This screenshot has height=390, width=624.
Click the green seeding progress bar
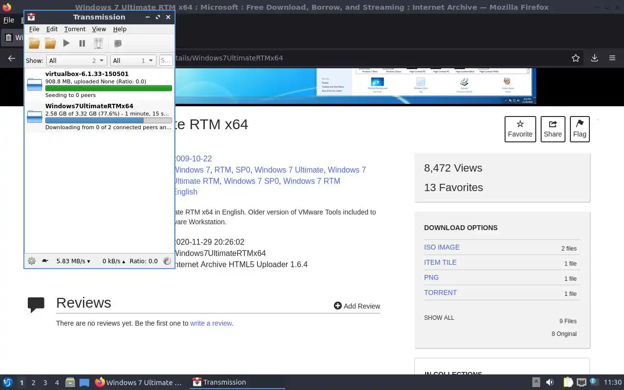pyautogui.click(x=108, y=88)
